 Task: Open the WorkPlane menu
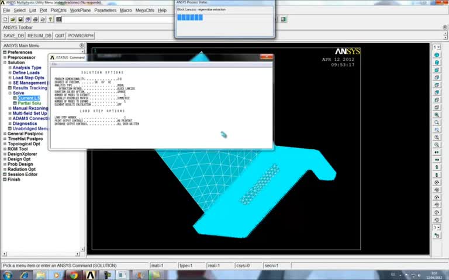pos(80,10)
